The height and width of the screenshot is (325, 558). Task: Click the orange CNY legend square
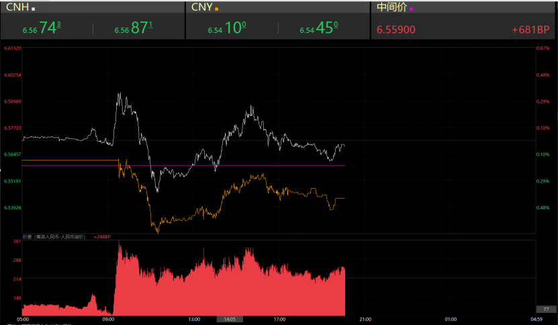pyautogui.click(x=216, y=9)
